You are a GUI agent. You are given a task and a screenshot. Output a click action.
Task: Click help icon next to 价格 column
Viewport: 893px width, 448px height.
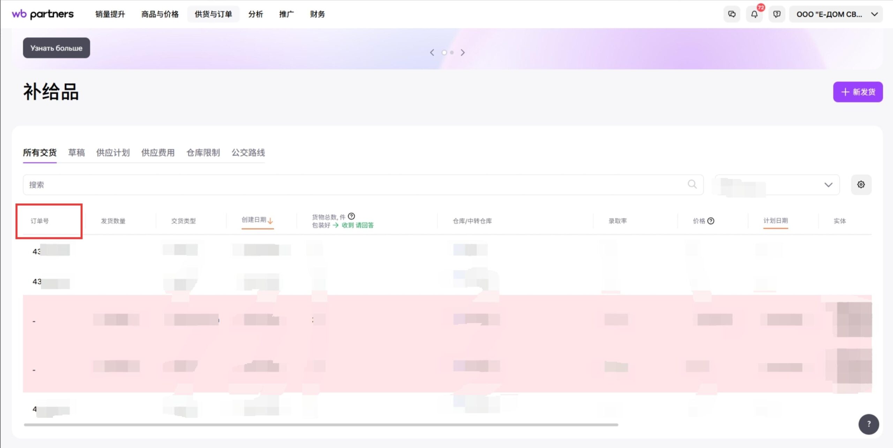(711, 221)
